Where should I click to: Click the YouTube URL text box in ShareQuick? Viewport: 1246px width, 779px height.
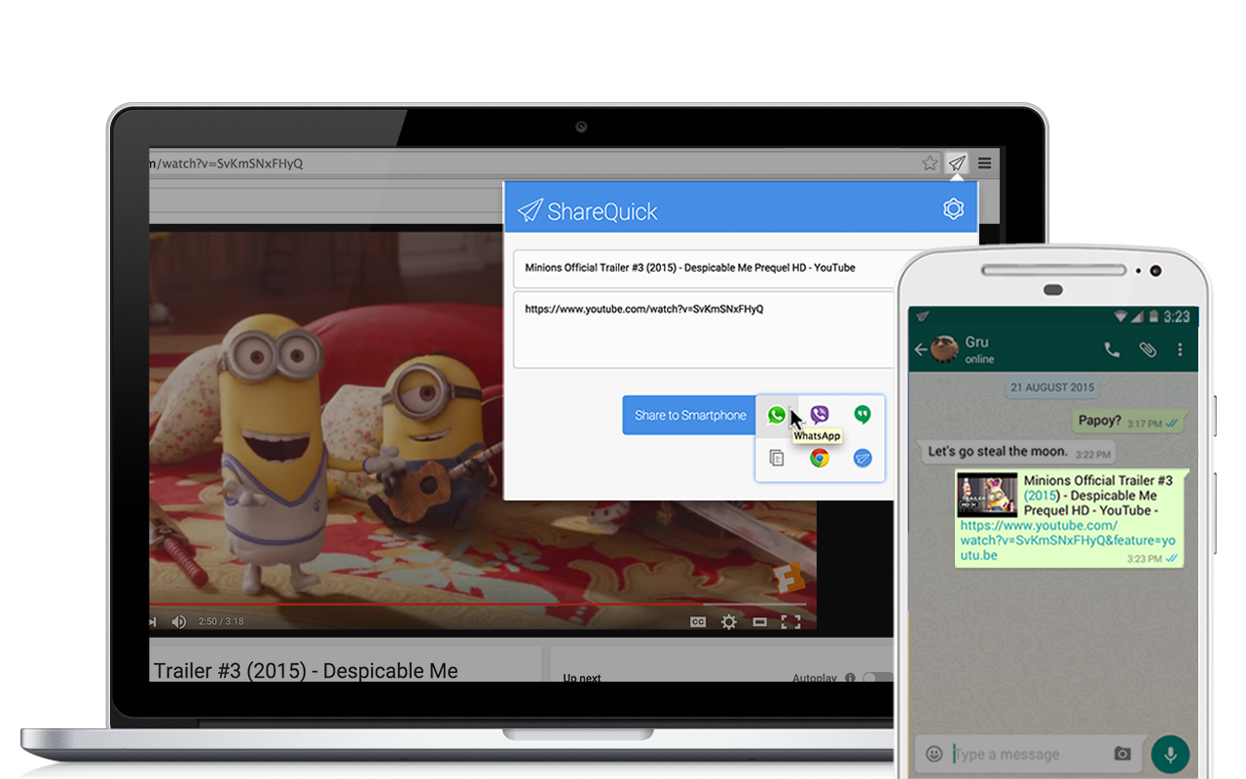click(703, 329)
